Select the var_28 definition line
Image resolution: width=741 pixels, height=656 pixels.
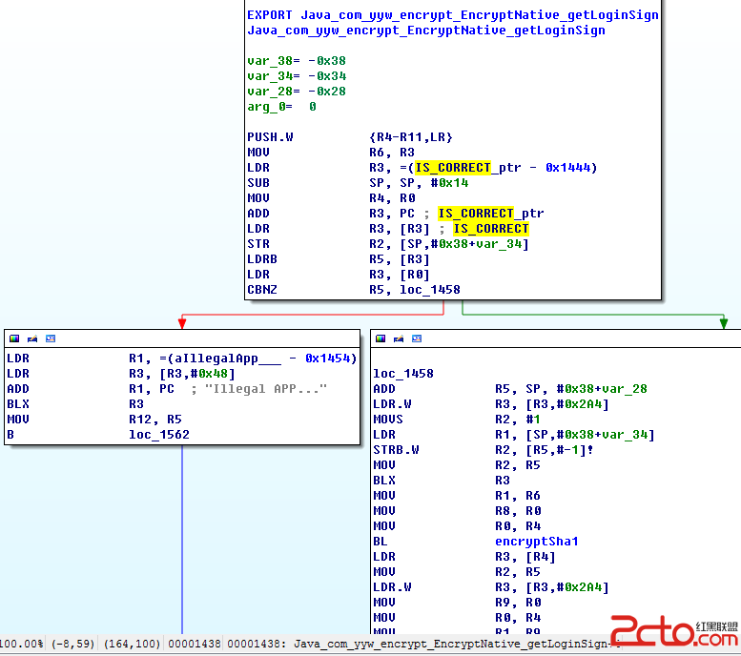(x=297, y=92)
